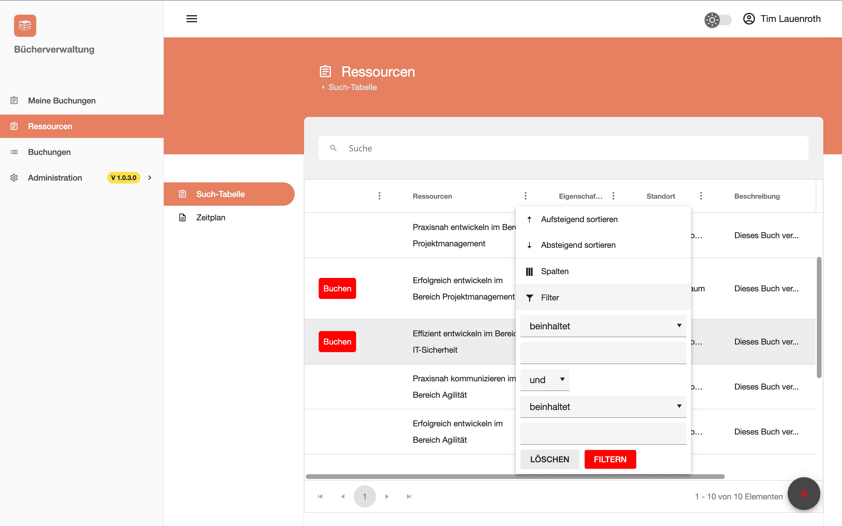The width and height of the screenshot is (842, 526).
Task: Click the Ressourcen page header clipboard icon
Action: (325, 71)
